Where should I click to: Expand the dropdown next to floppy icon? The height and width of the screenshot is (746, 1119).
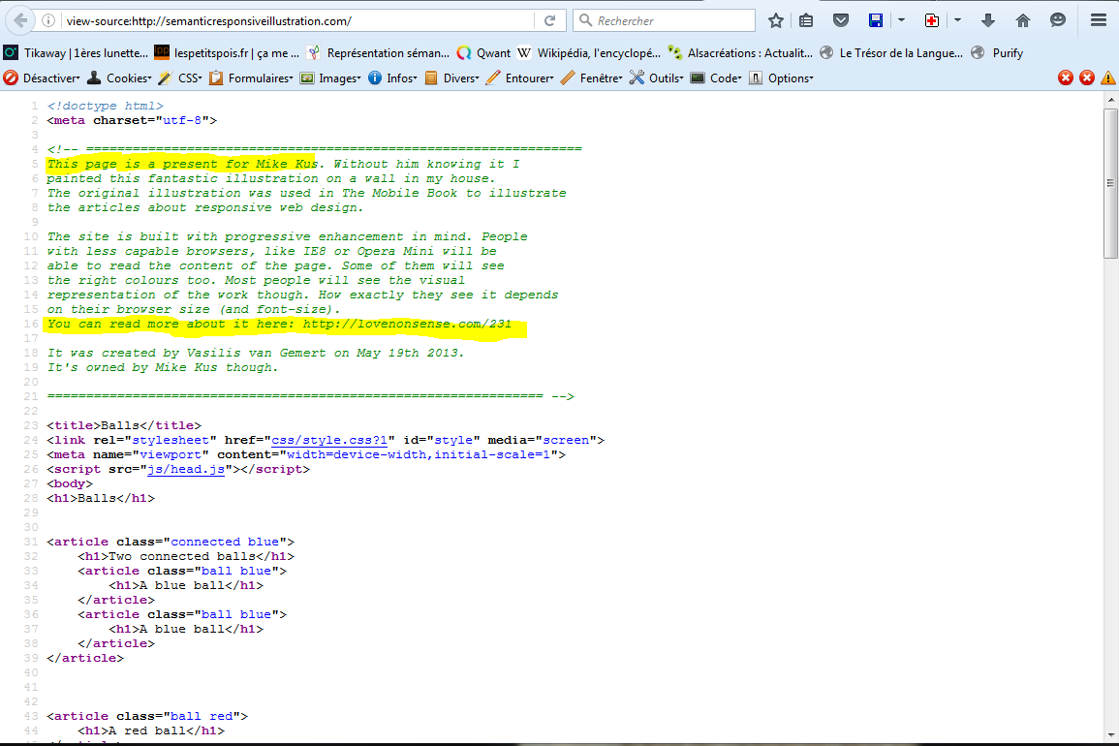point(900,20)
